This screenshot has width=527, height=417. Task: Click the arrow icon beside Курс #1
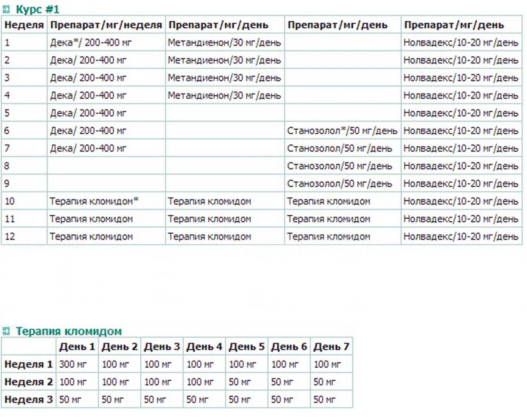[x=6, y=9]
